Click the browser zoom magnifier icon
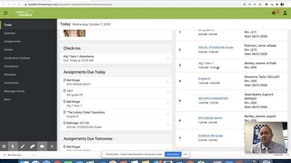291x163 pixels. [255, 4]
